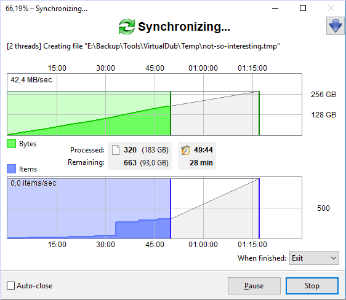Click the blue Items legend square

click(x=12, y=168)
